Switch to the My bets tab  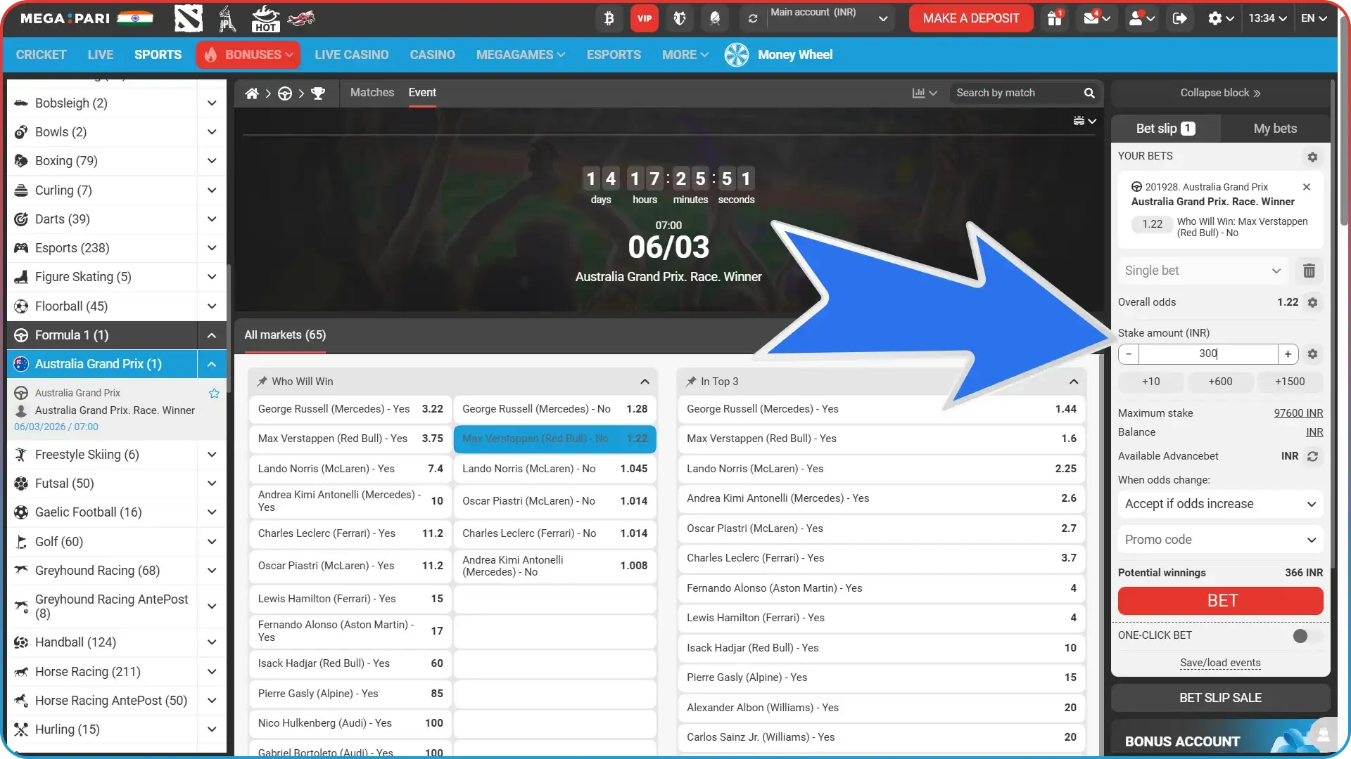[1275, 129]
